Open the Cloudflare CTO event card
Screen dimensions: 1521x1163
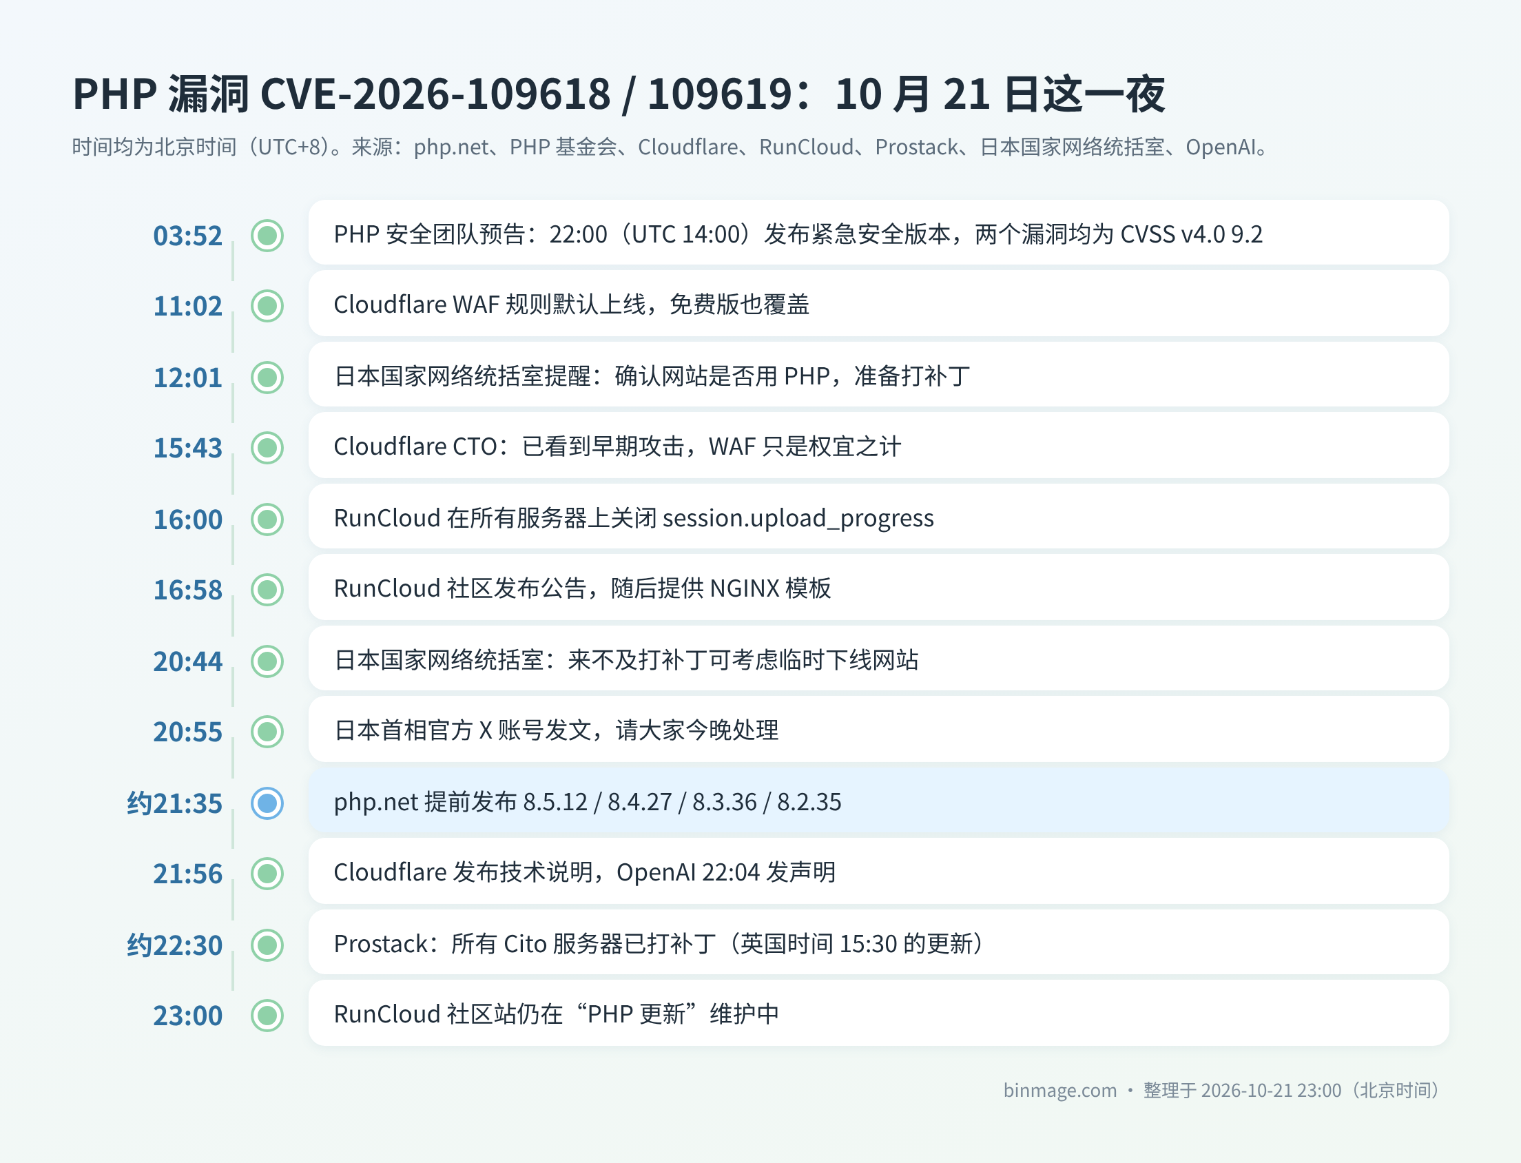pos(879,446)
